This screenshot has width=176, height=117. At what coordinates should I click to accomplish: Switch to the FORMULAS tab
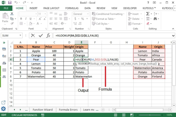tap(72, 8)
